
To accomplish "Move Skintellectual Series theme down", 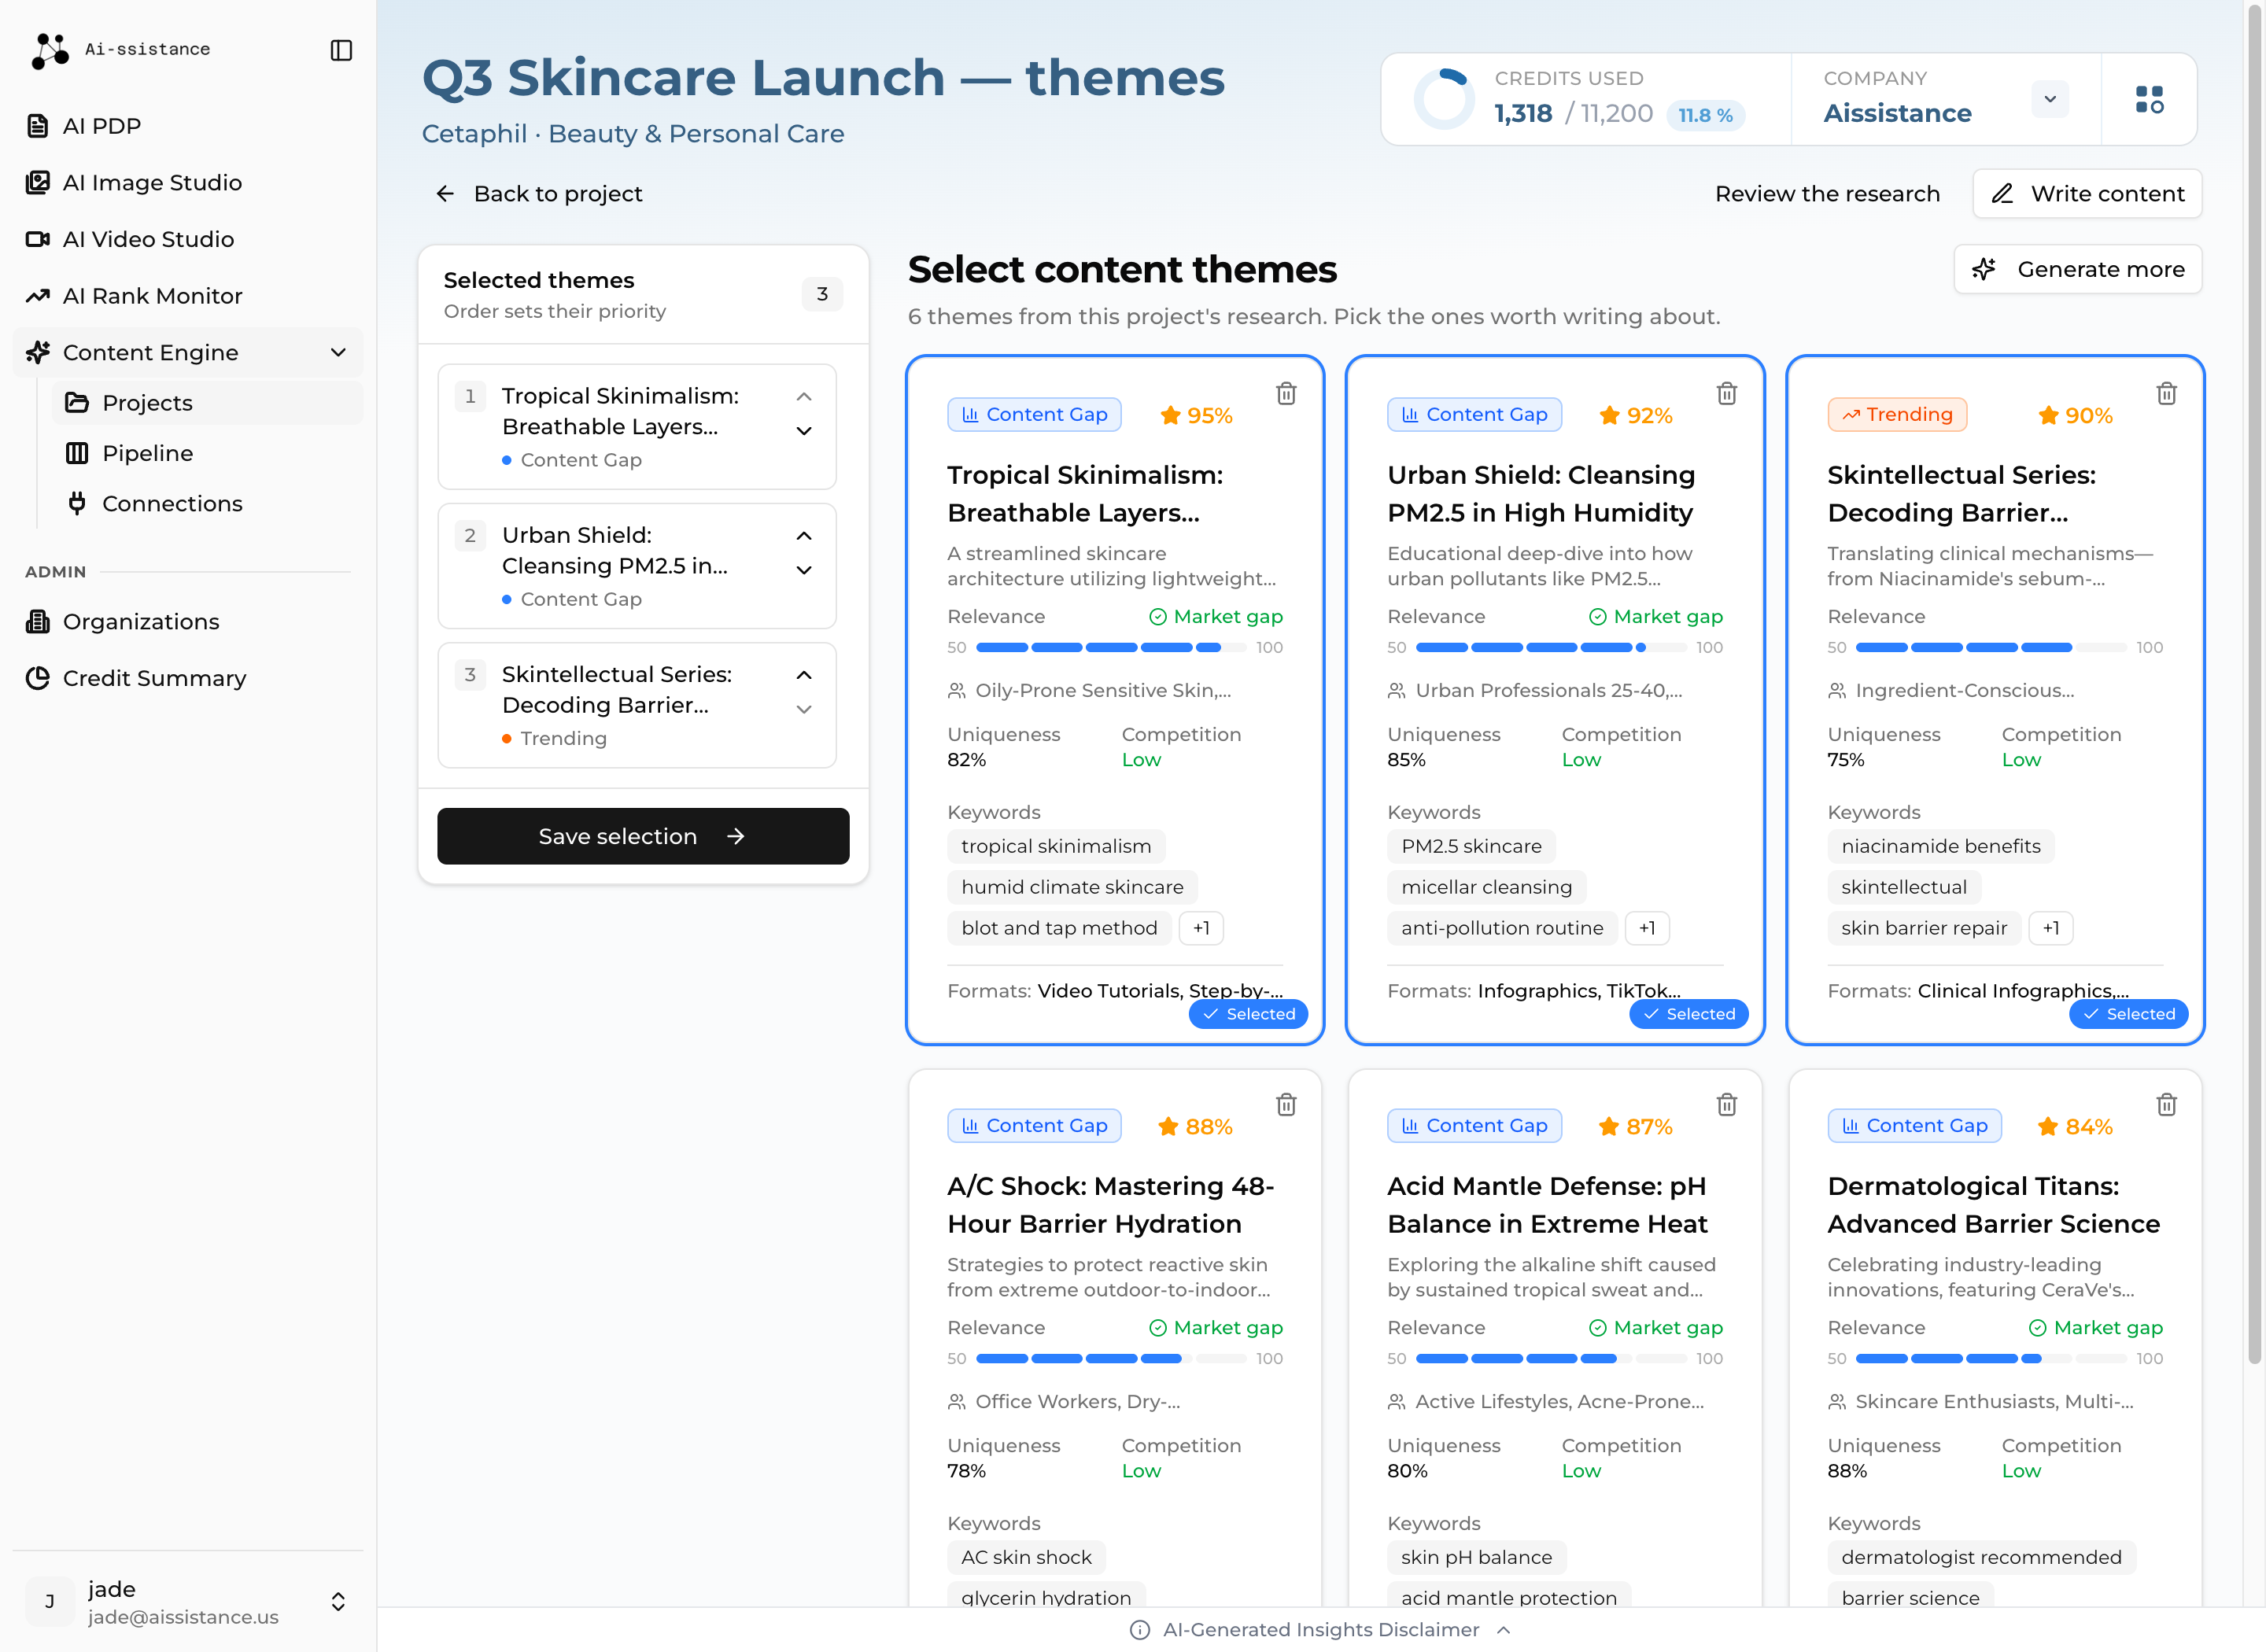I will 804,709.
